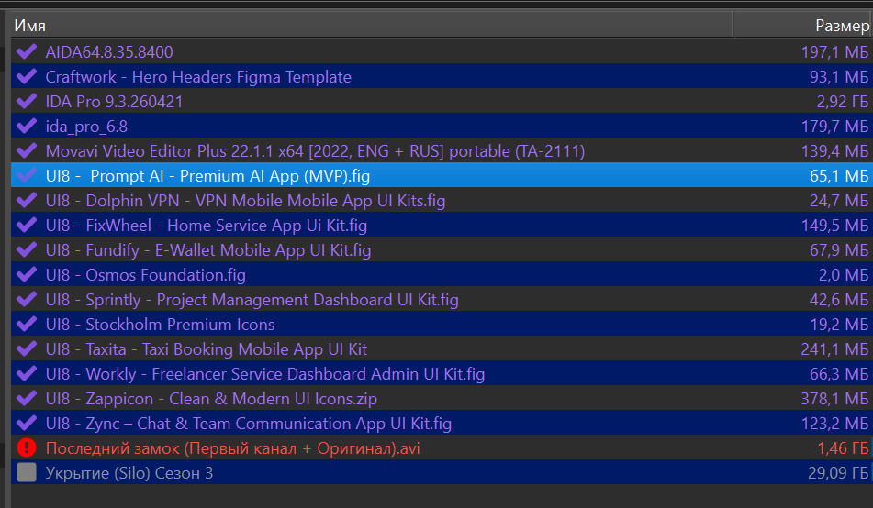Screen dimensions: 873x508
Task: Select the ida_pro_6.8 entry name
Action: pyautogui.click(x=86, y=127)
